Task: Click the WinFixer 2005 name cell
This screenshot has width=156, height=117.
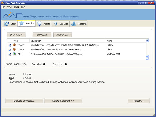Action: [x=114, y=54]
